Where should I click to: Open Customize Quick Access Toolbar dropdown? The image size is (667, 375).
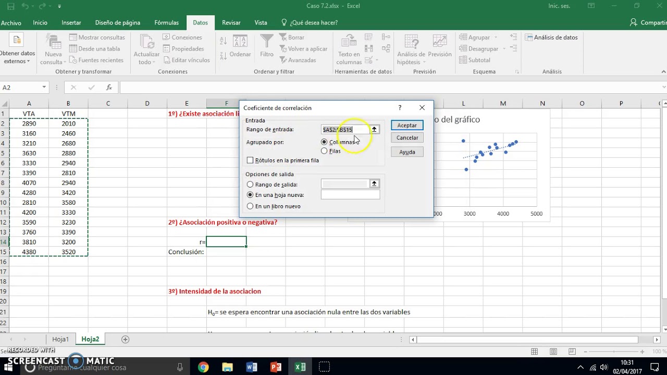point(59,6)
